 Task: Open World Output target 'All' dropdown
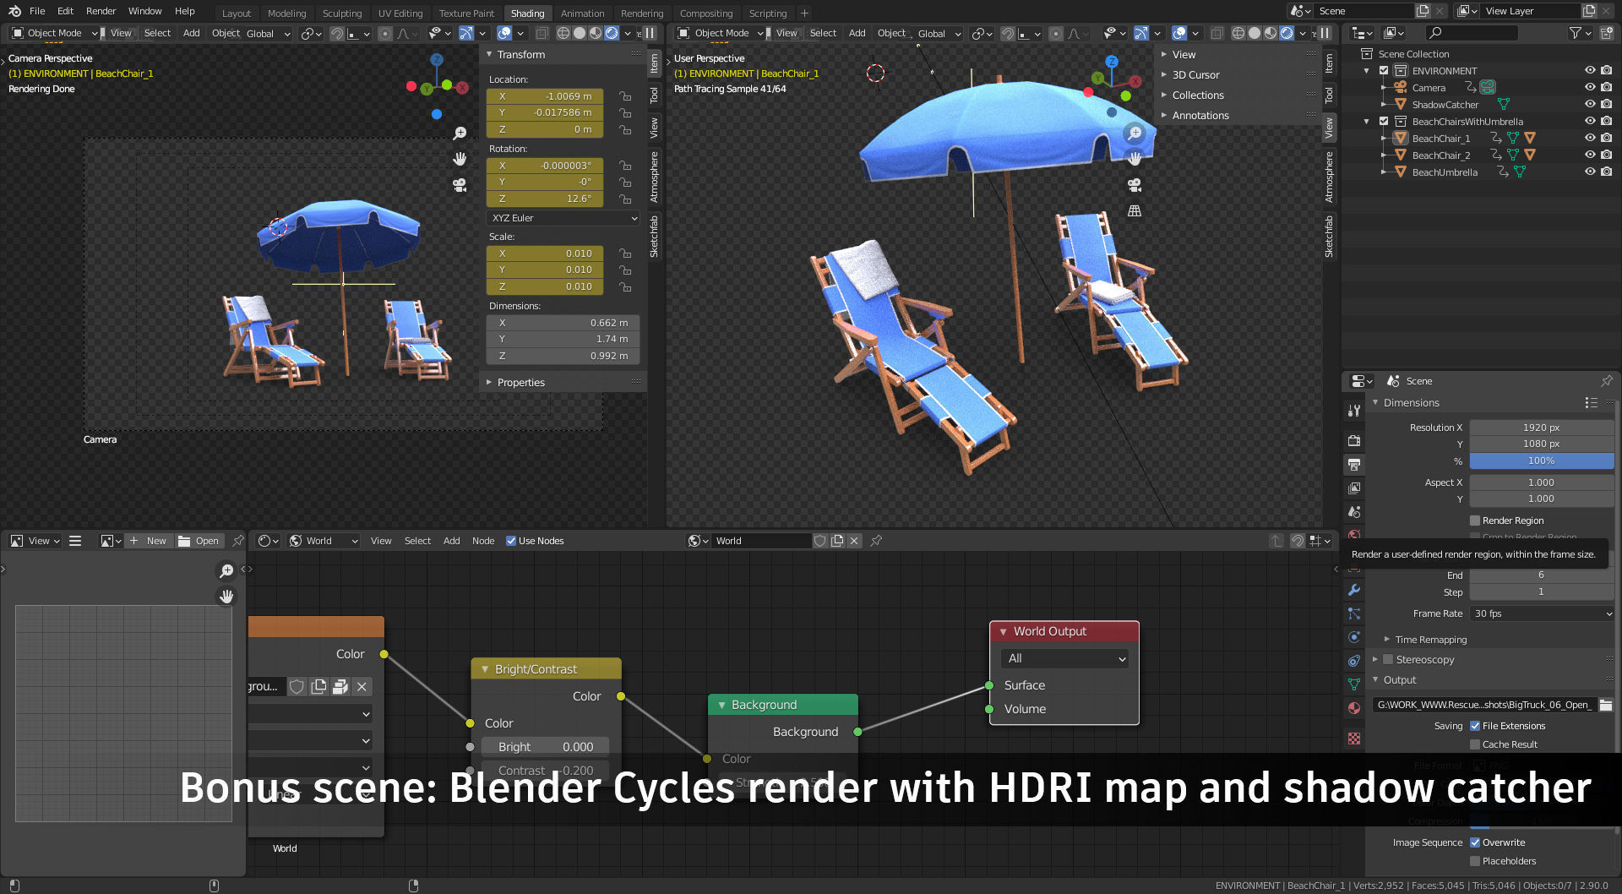point(1064,658)
